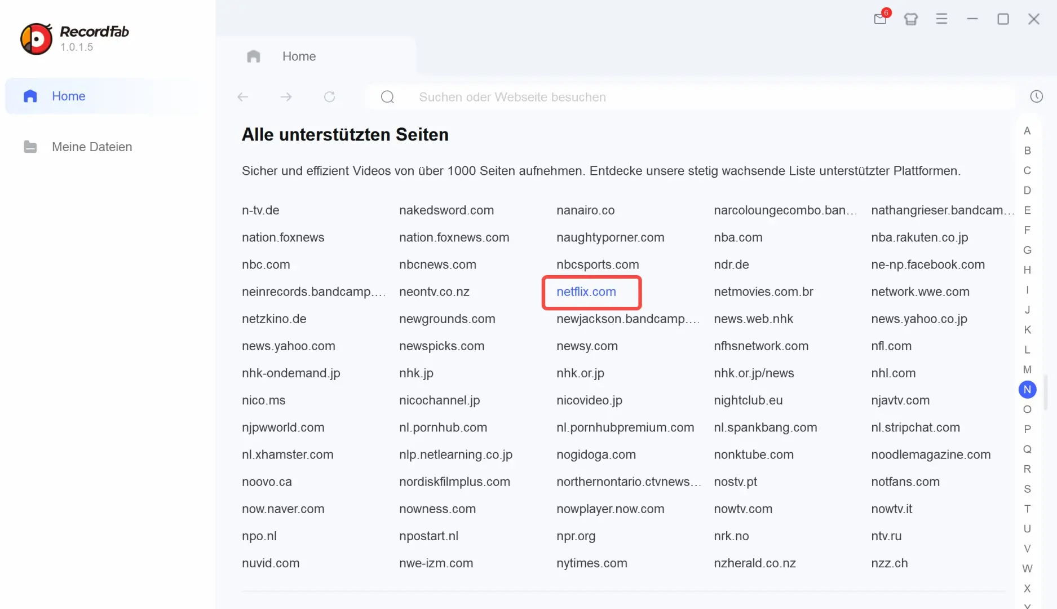
Task: Jump to letter F in index
Action: [x=1027, y=230]
